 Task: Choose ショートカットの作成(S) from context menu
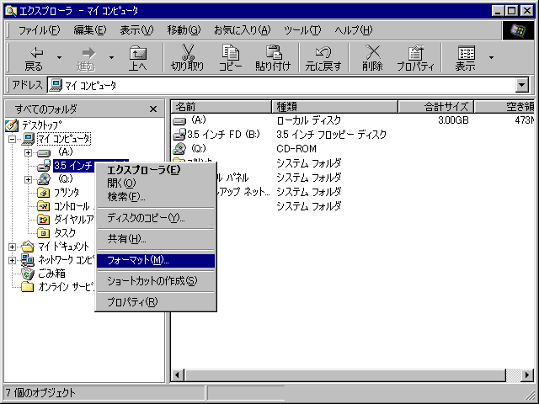(x=156, y=281)
